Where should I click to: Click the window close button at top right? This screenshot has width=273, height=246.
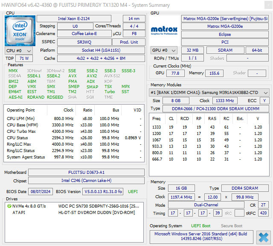point(268,5)
